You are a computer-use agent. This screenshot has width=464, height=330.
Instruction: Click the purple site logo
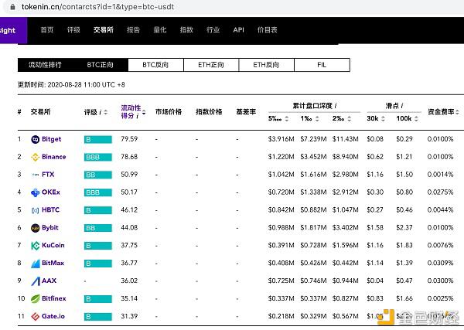tap(13, 30)
